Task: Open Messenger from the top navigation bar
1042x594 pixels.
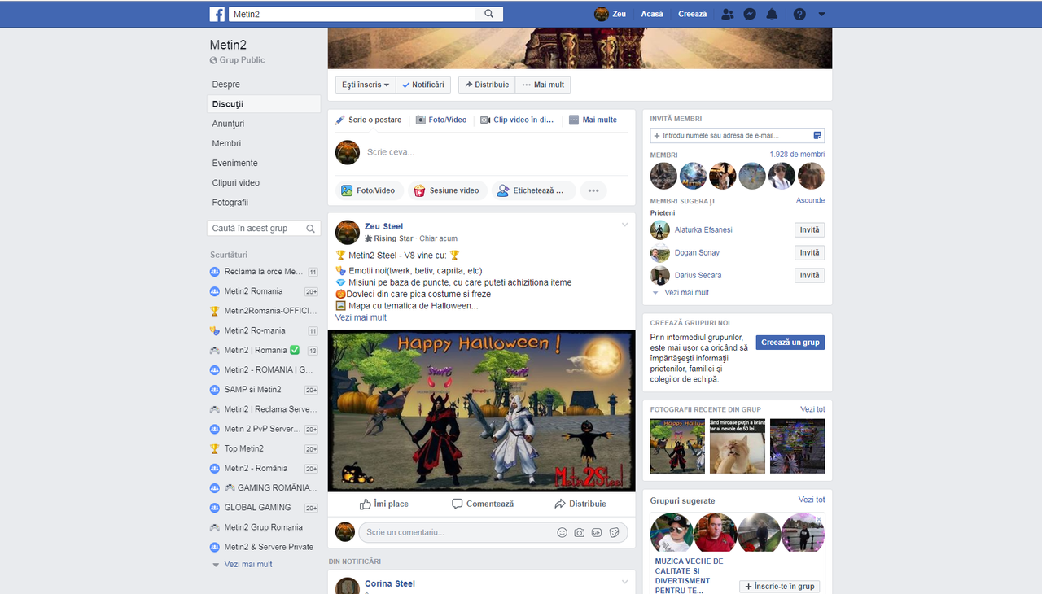Action: 750,14
